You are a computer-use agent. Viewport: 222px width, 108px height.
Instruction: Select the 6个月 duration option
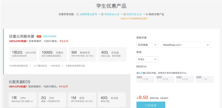tap(185, 79)
